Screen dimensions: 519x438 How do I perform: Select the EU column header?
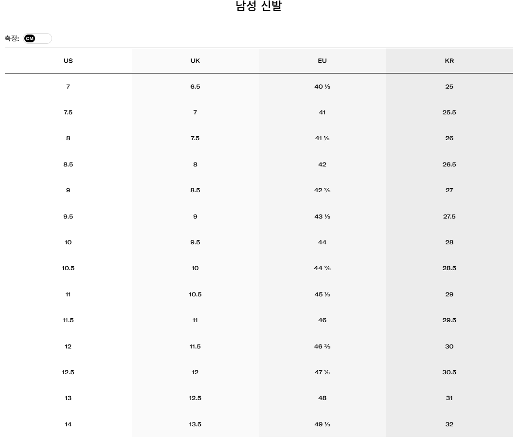coord(322,60)
